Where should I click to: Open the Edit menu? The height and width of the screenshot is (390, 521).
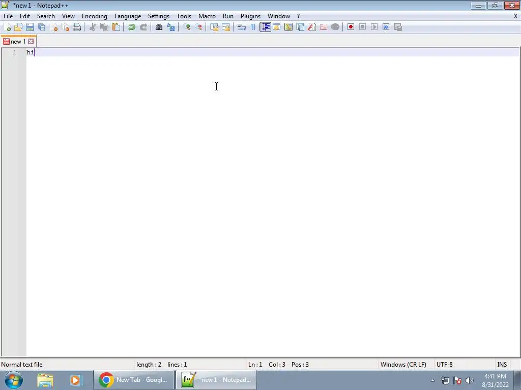25,16
